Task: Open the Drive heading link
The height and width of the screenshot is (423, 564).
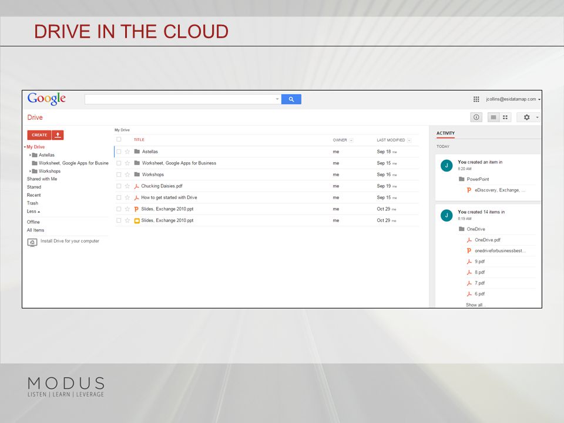Action: (x=35, y=117)
